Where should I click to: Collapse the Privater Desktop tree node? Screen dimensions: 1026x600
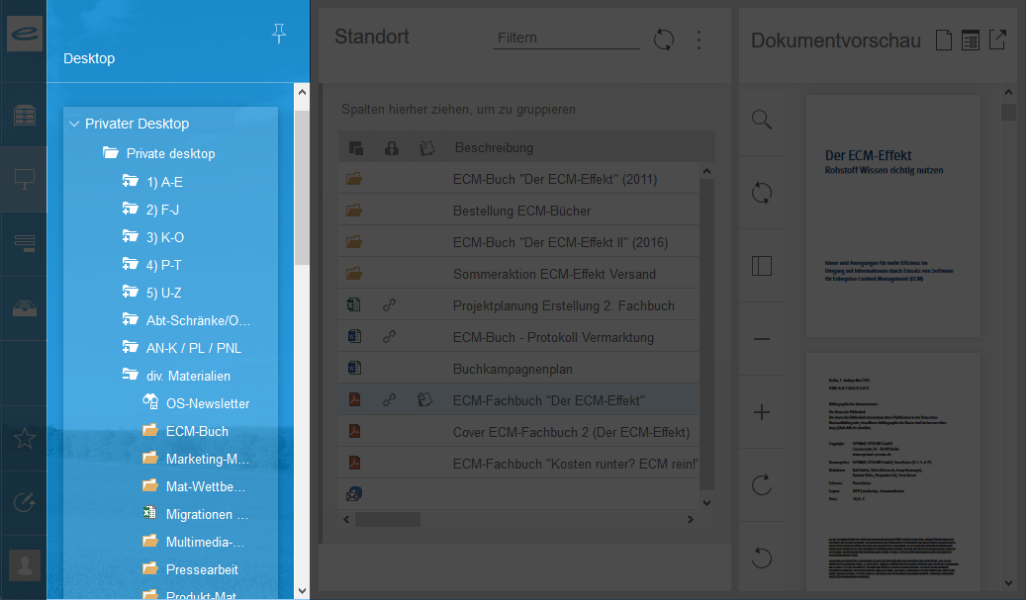74,124
